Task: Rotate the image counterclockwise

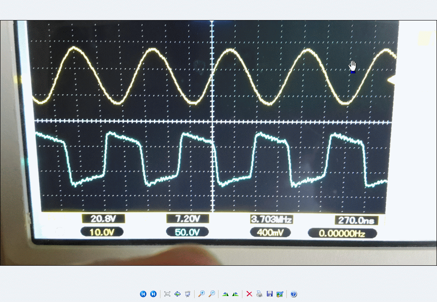Action: [x=235, y=294]
